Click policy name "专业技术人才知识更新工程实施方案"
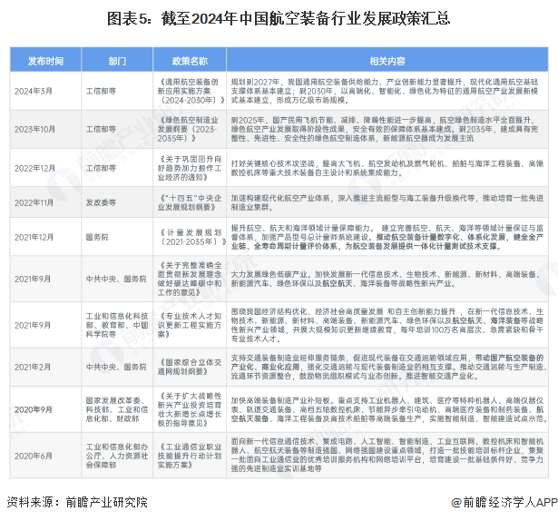 point(190,325)
